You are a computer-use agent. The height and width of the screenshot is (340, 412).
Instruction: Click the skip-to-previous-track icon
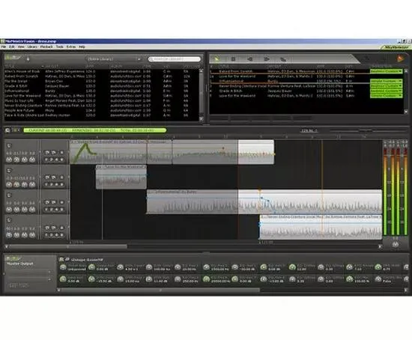[249, 59]
